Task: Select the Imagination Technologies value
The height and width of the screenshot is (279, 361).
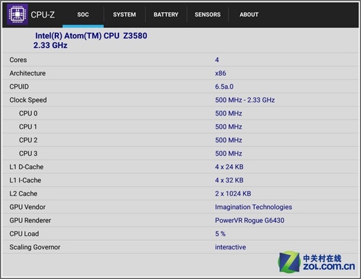Action: tap(253, 207)
